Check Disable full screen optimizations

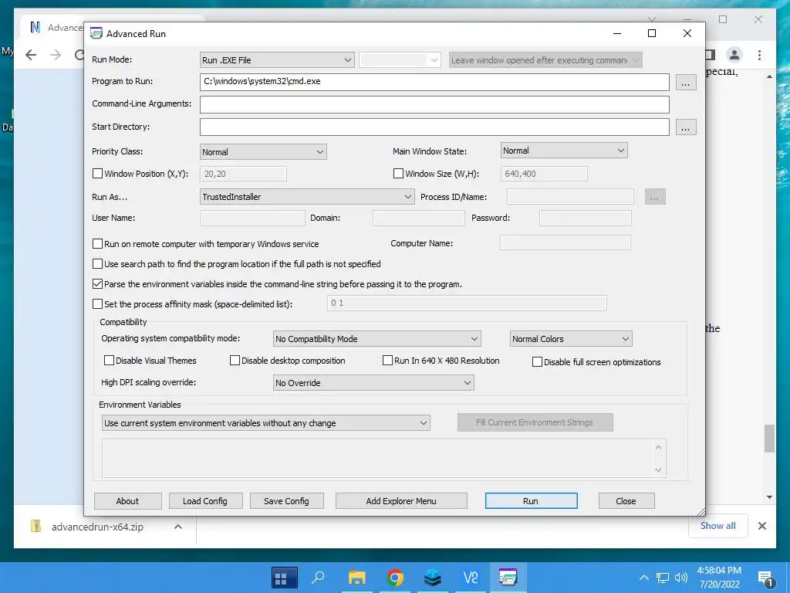pos(537,361)
